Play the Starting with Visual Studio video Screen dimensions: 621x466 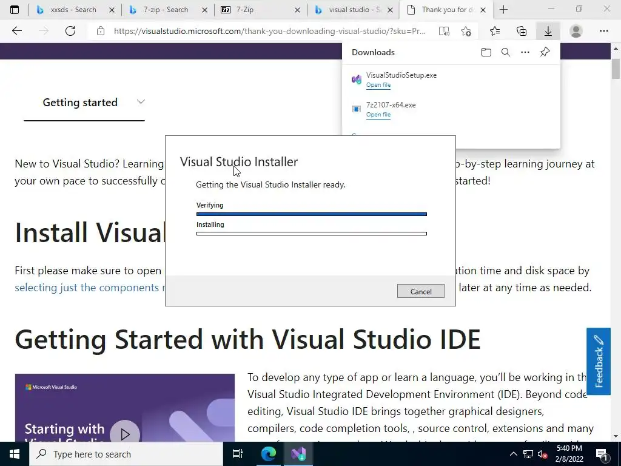[x=125, y=434]
